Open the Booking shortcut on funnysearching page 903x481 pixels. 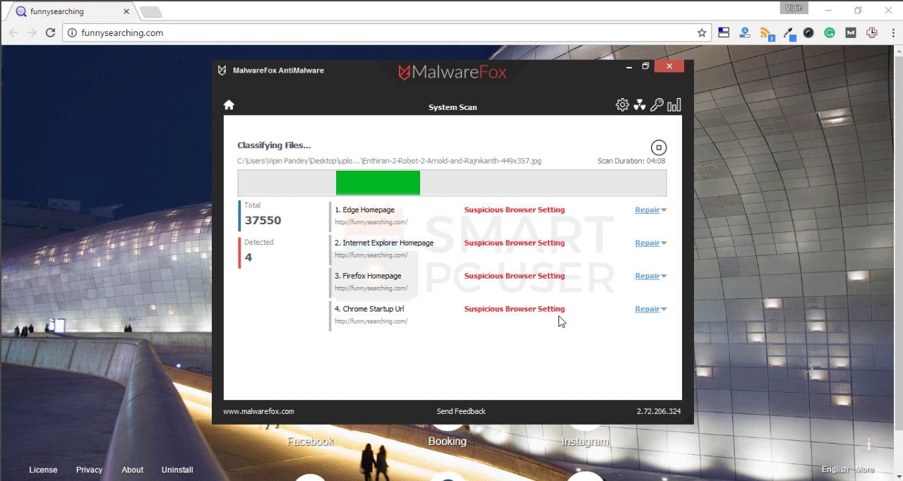447,442
